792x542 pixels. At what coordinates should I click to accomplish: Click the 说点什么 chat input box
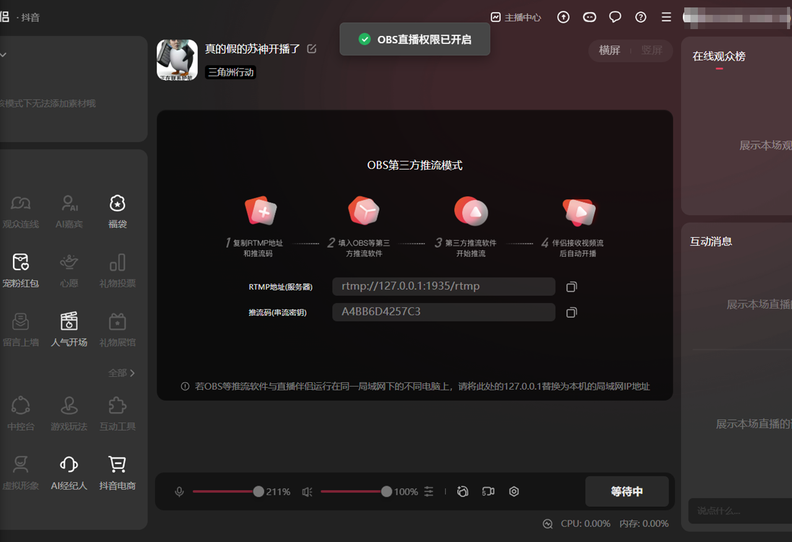pyautogui.click(x=740, y=511)
